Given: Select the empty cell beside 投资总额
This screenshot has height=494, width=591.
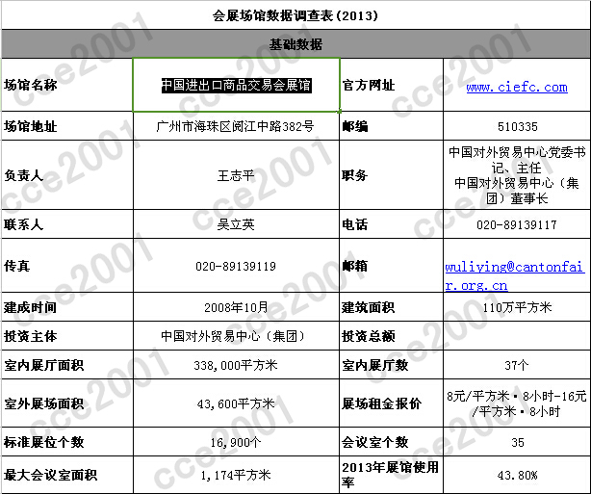Looking at the screenshot, I should click(x=518, y=337).
